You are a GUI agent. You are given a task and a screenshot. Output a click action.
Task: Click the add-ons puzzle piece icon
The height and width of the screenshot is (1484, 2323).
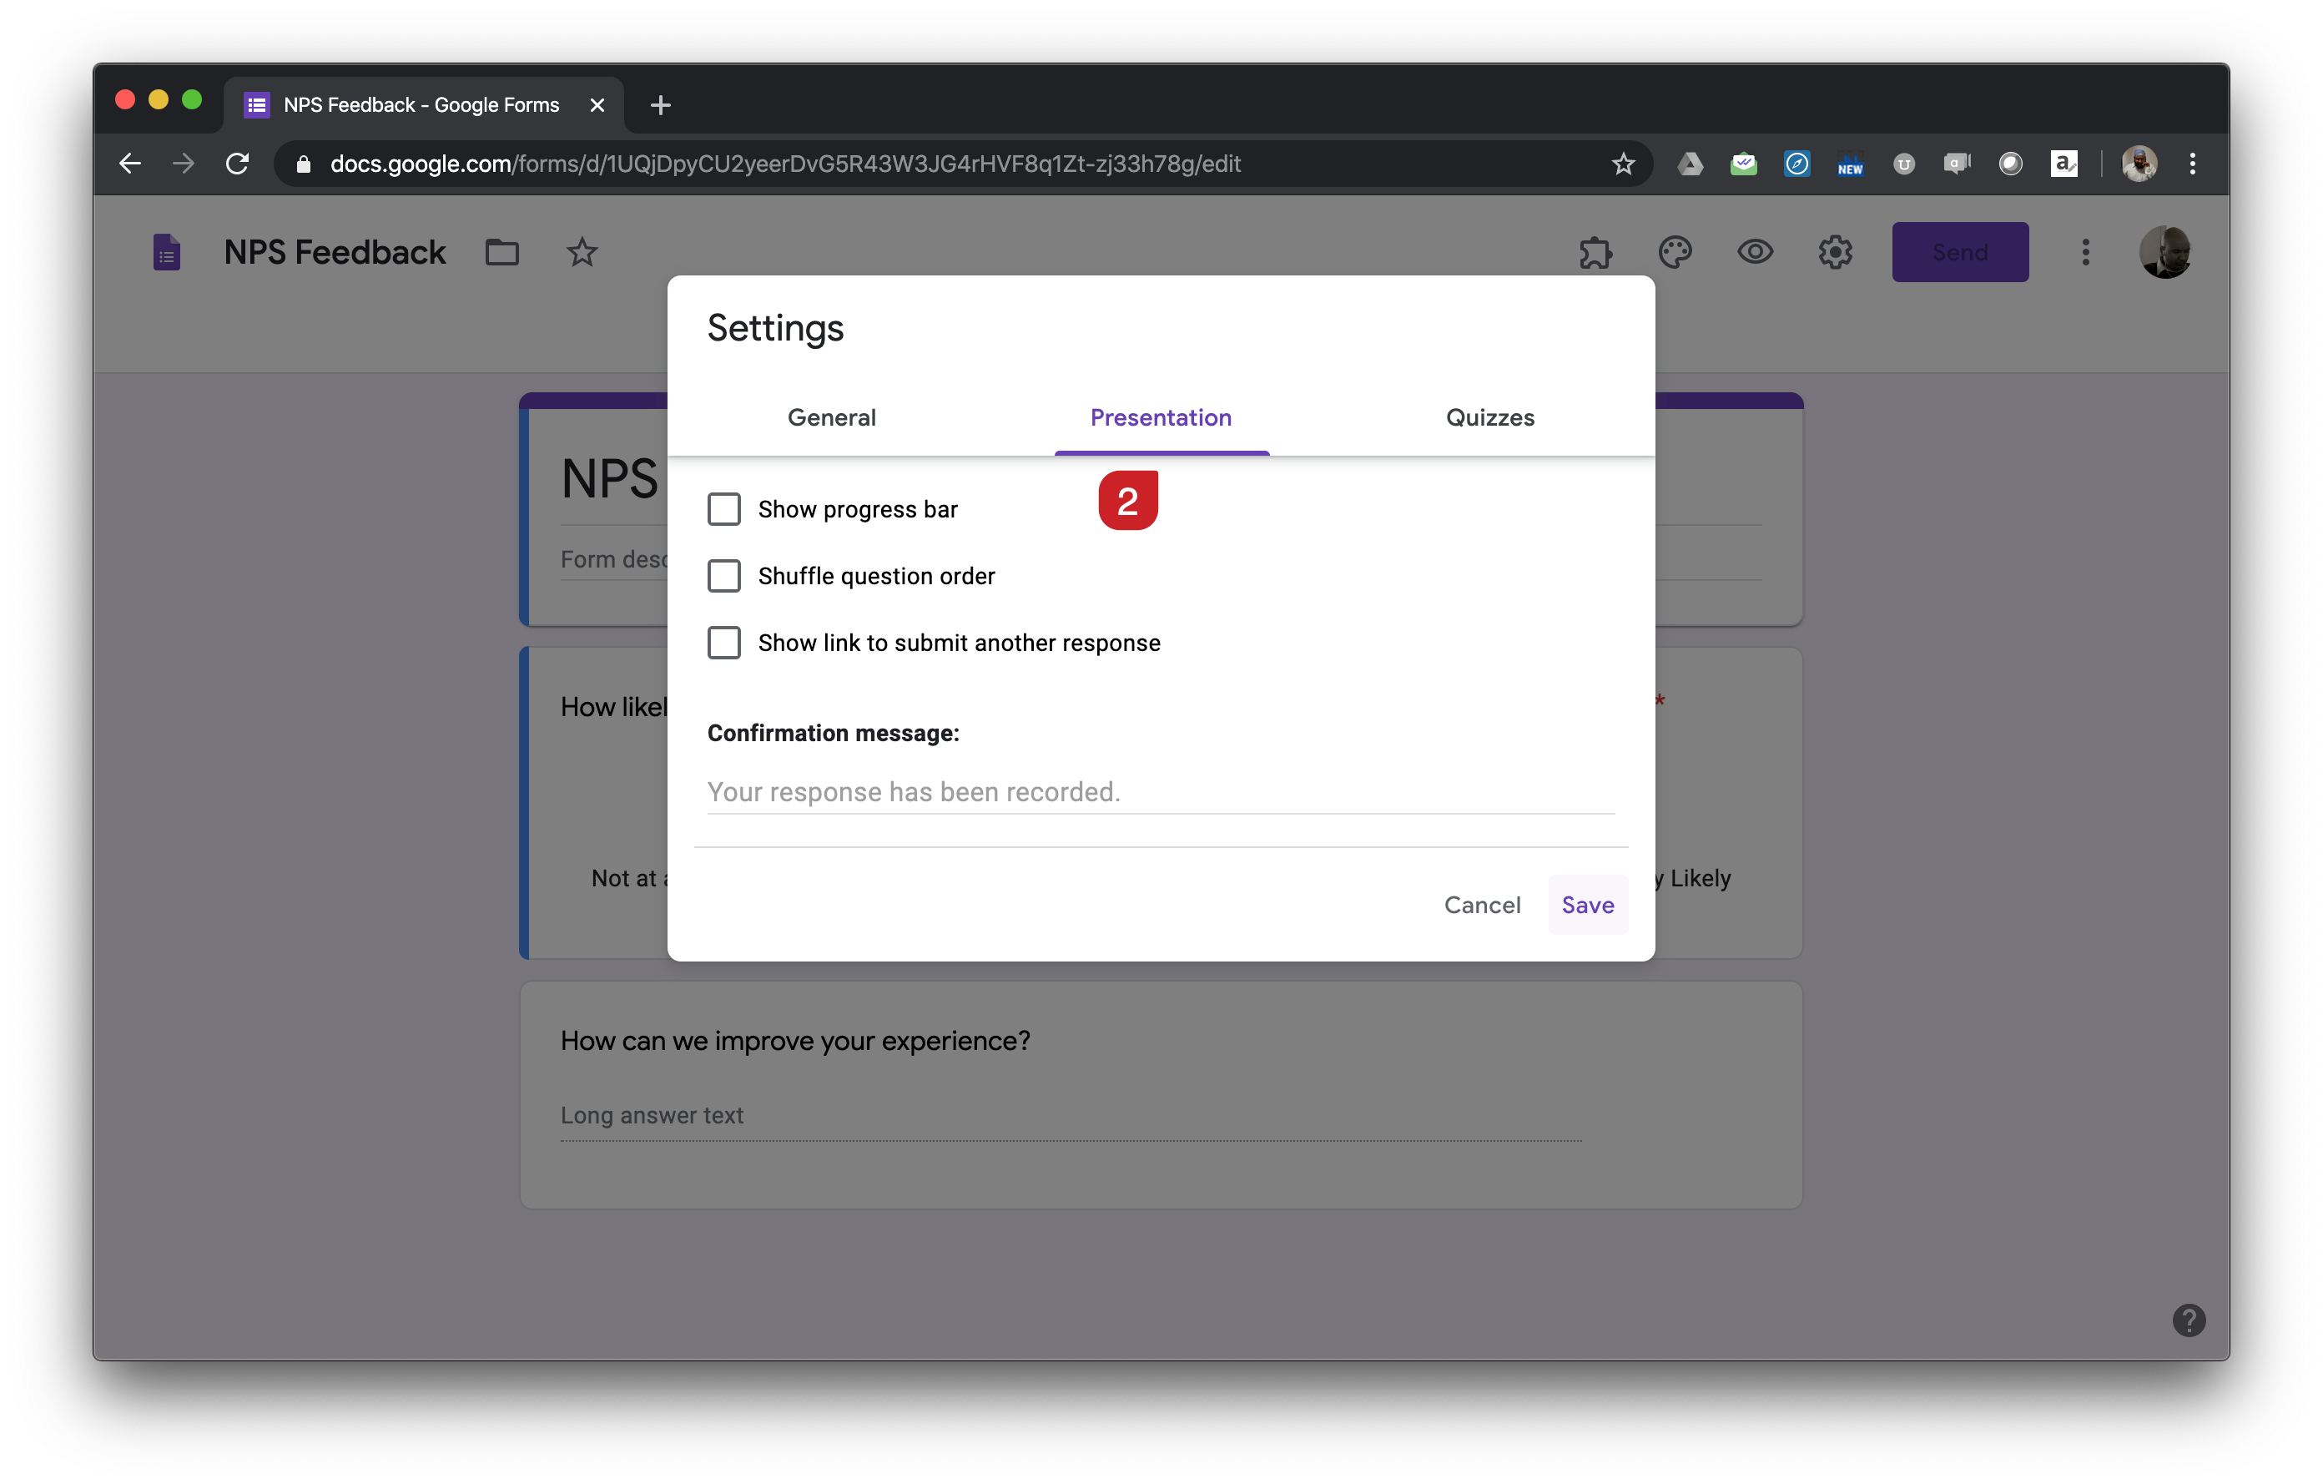tap(1595, 252)
